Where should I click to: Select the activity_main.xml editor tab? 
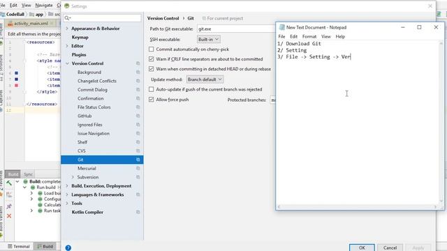31,23
